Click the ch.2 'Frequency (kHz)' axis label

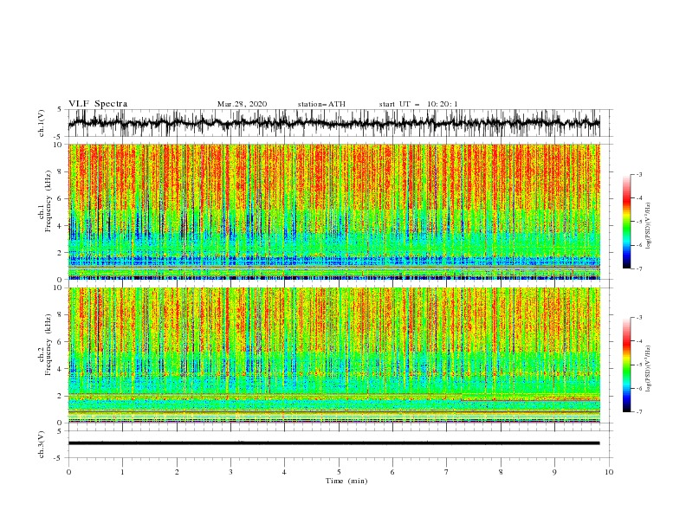coord(49,345)
